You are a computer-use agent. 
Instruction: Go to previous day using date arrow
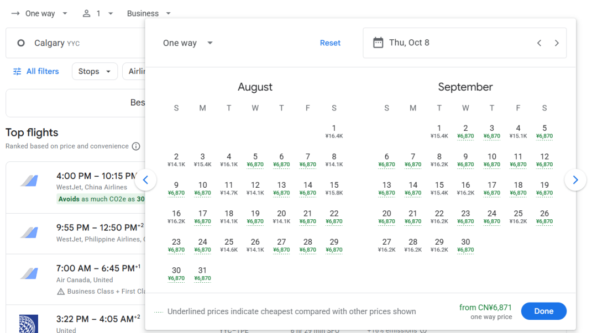click(539, 43)
